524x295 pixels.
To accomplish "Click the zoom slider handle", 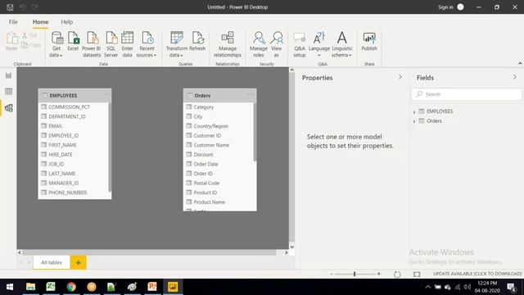I will tap(355, 274).
